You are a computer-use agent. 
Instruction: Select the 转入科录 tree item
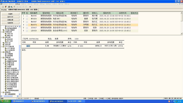[x=10, y=41]
